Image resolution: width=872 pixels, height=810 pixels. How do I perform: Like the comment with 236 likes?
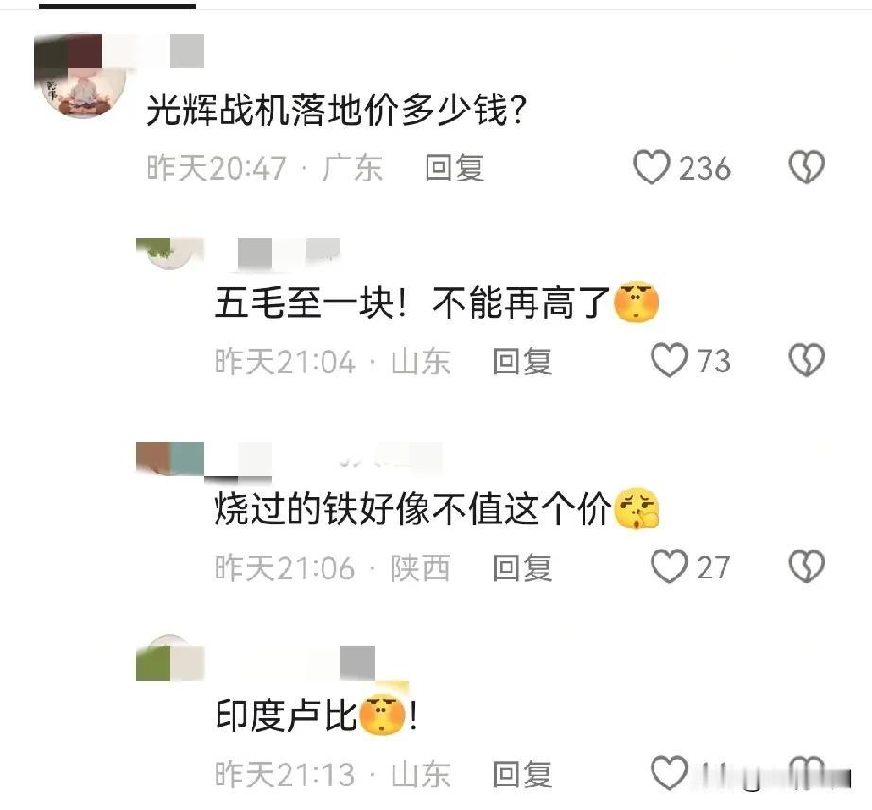click(652, 166)
